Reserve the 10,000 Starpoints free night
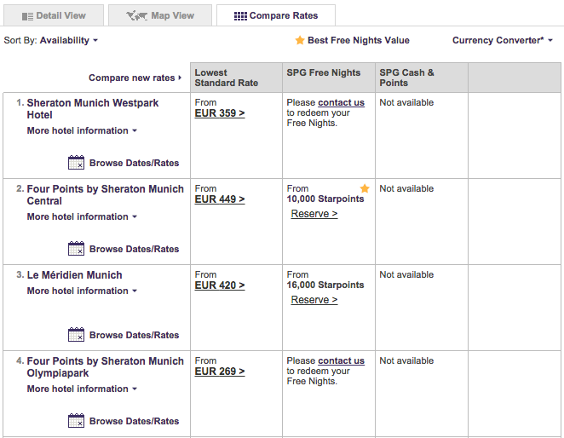This screenshot has width=564, height=438. click(x=314, y=214)
